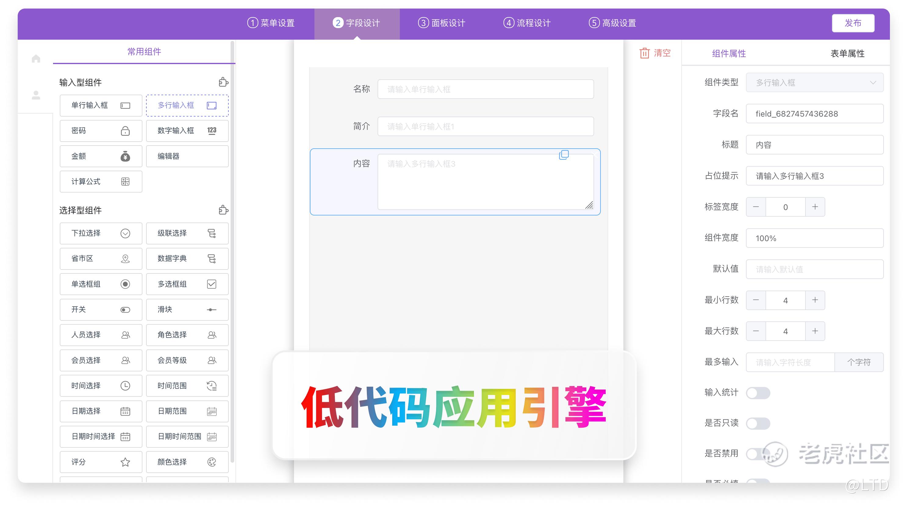Viewport: 907px width, 506px height.
Task: Click the trash 清空 icon
Action: point(644,53)
